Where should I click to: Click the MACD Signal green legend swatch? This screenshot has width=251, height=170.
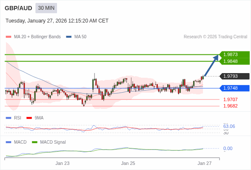[34, 142]
